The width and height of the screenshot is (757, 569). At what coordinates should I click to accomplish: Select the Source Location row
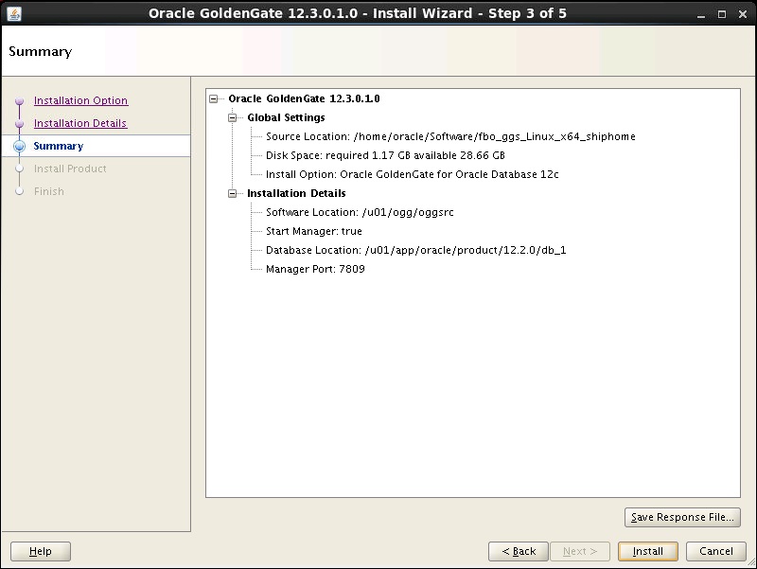[x=450, y=136]
